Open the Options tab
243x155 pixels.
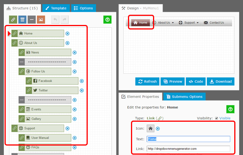tap(84, 8)
